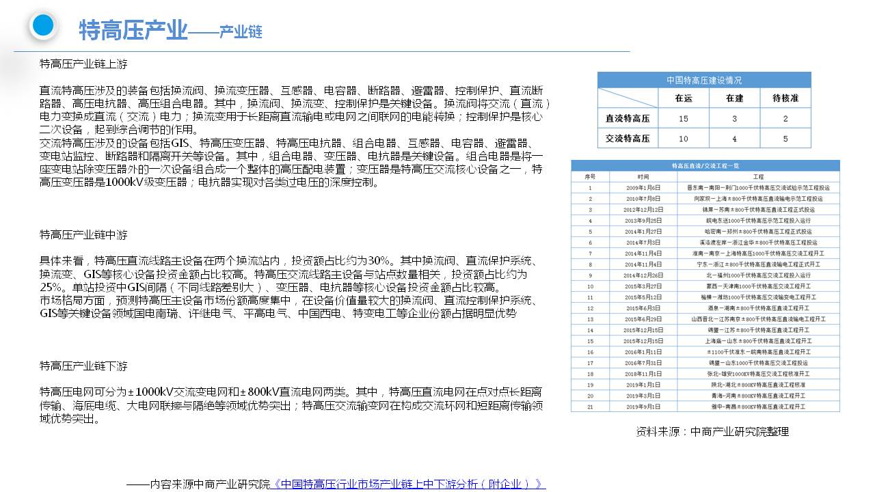Click the 序号 column header
The image size is (875, 492).
pos(590,176)
